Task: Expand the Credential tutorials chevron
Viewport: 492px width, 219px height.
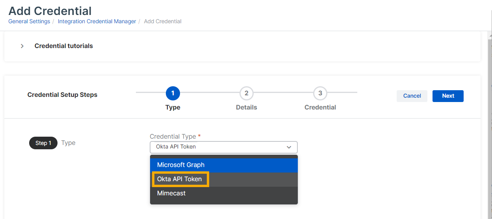Action: click(22, 46)
